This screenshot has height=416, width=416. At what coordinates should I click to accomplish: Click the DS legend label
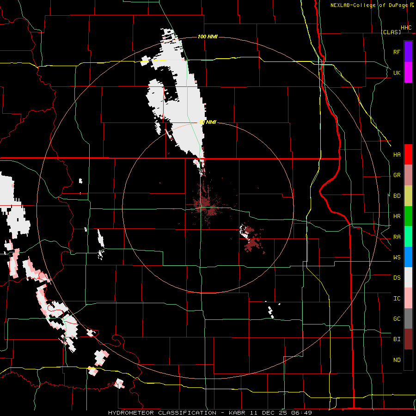coord(397,277)
